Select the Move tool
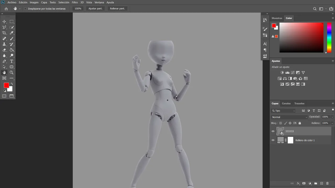The width and height of the screenshot is (335, 188). [x=4, y=22]
